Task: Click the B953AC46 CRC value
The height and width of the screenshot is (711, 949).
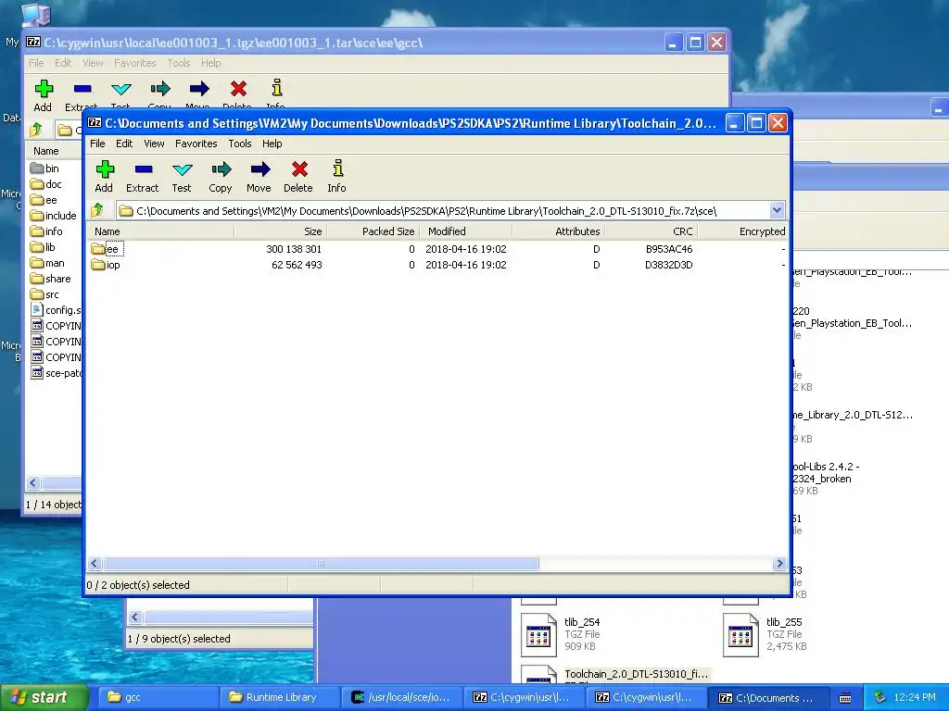Action: (x=669, y=249)
